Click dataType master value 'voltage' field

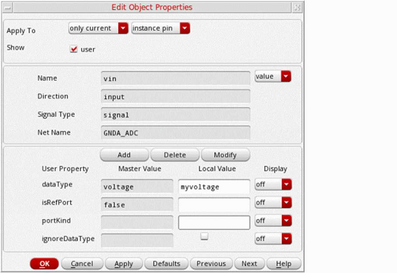137,187
